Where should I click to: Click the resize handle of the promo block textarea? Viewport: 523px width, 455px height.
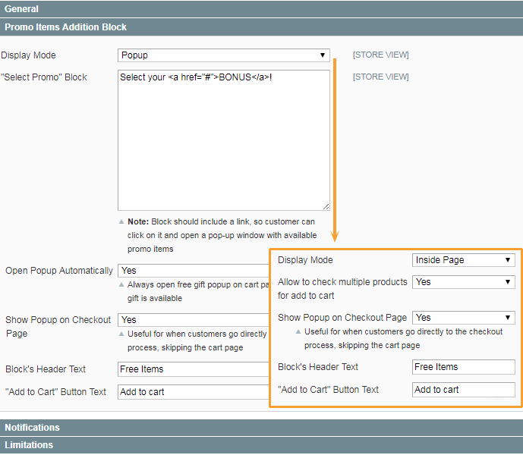pos(326,206)
